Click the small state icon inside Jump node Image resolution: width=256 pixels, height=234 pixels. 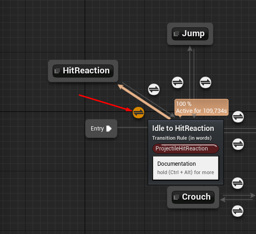[x=176, y=34]
